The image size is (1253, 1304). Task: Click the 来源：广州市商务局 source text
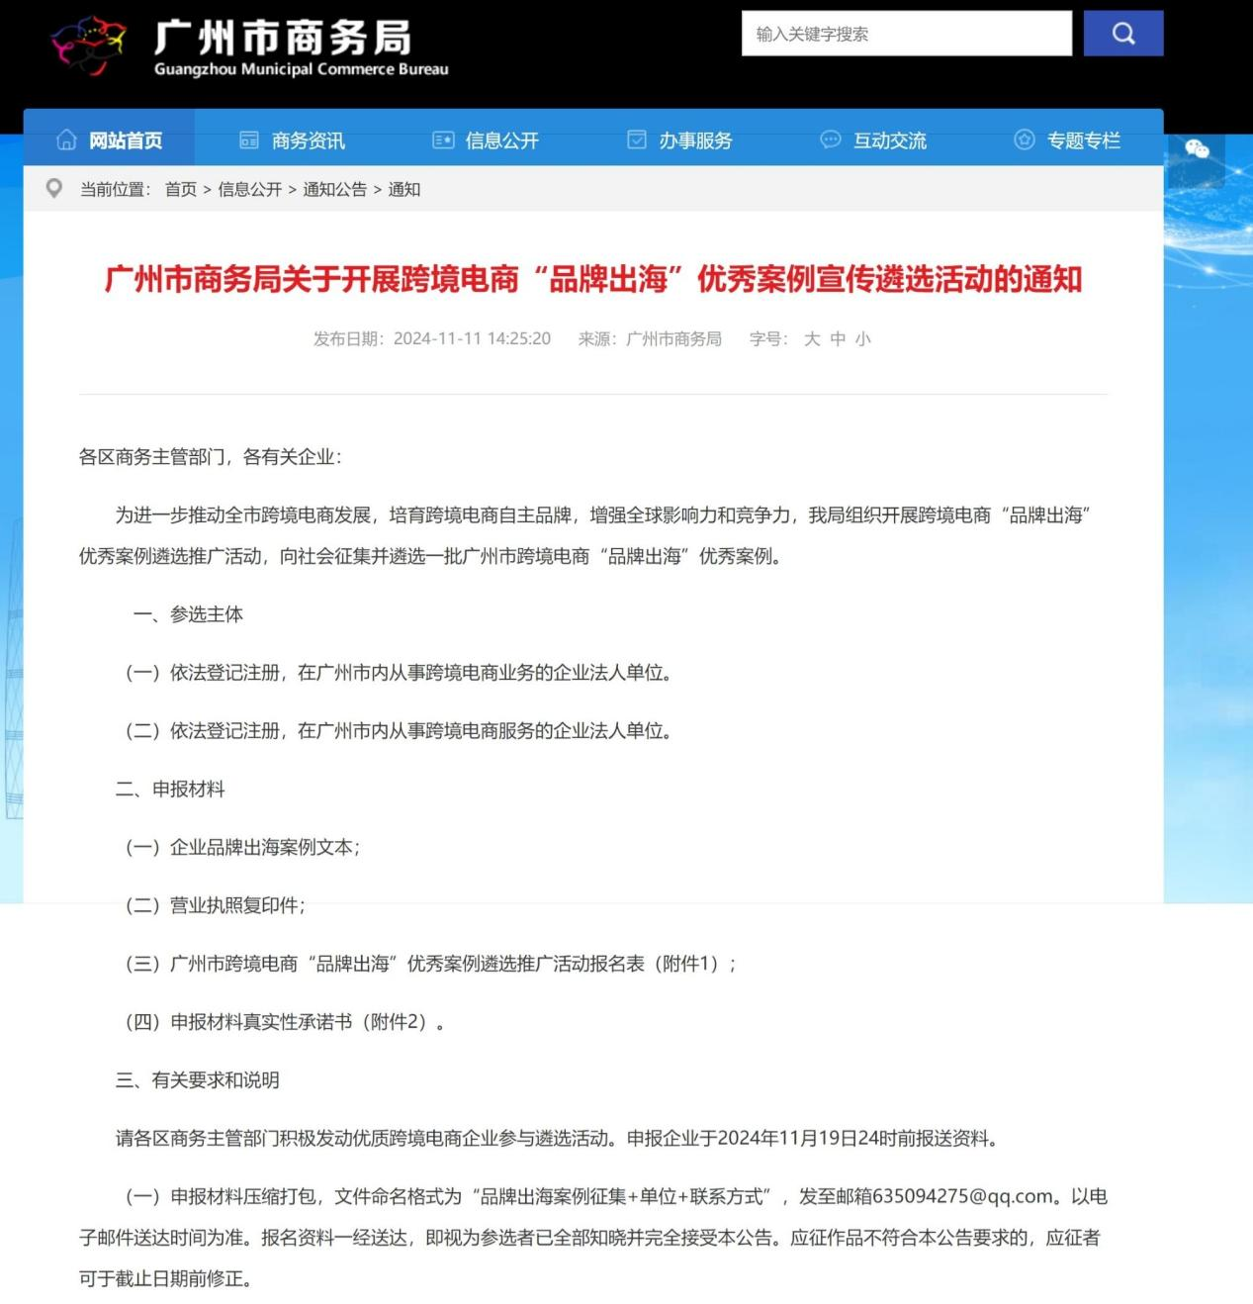[x=650, y=338]
